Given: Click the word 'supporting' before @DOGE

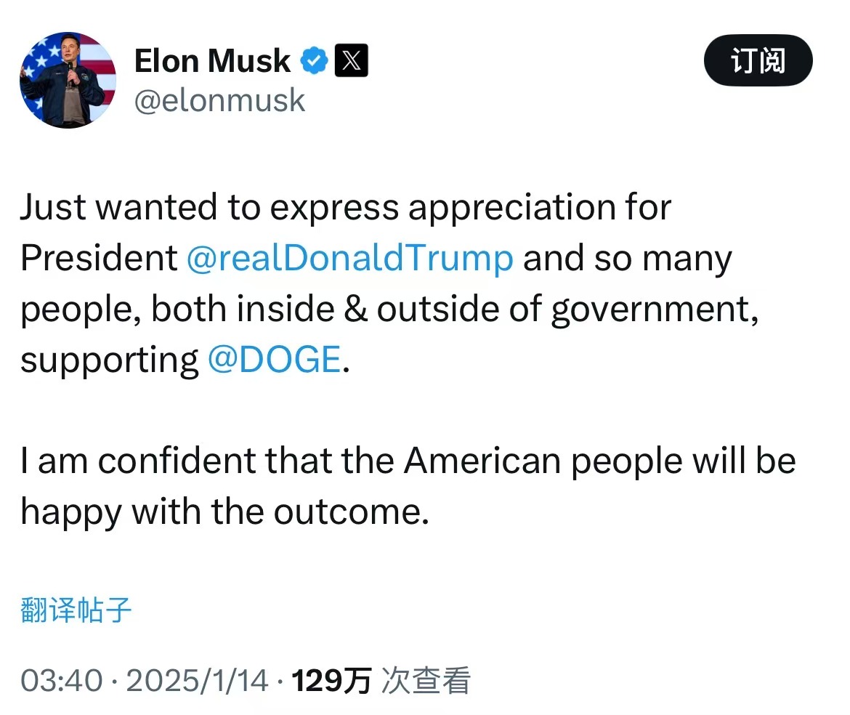Looking at the screenshot, I should pyautogui.click(x=109, y=361).
